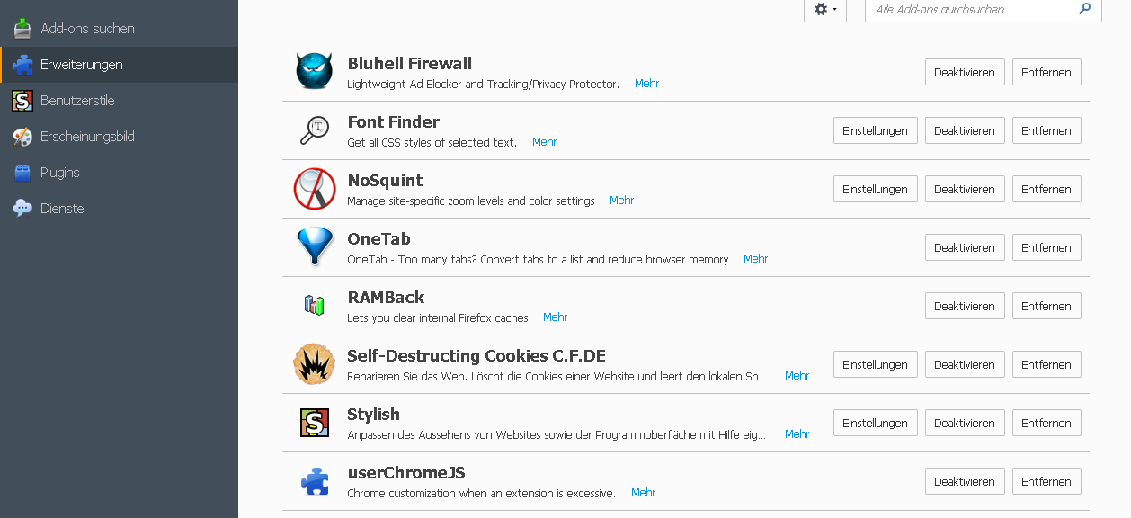
Task: Click the Bluhell Firewall devil icon
Action: pos(315,71)
